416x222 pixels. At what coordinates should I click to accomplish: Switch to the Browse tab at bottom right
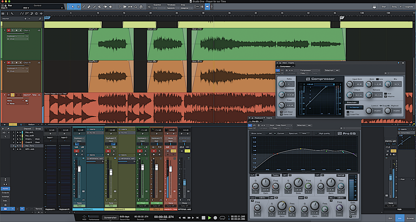point(409,218)
